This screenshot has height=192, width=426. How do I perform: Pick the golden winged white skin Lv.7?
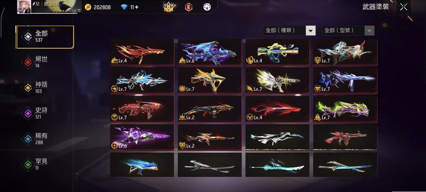coord(277,81)
